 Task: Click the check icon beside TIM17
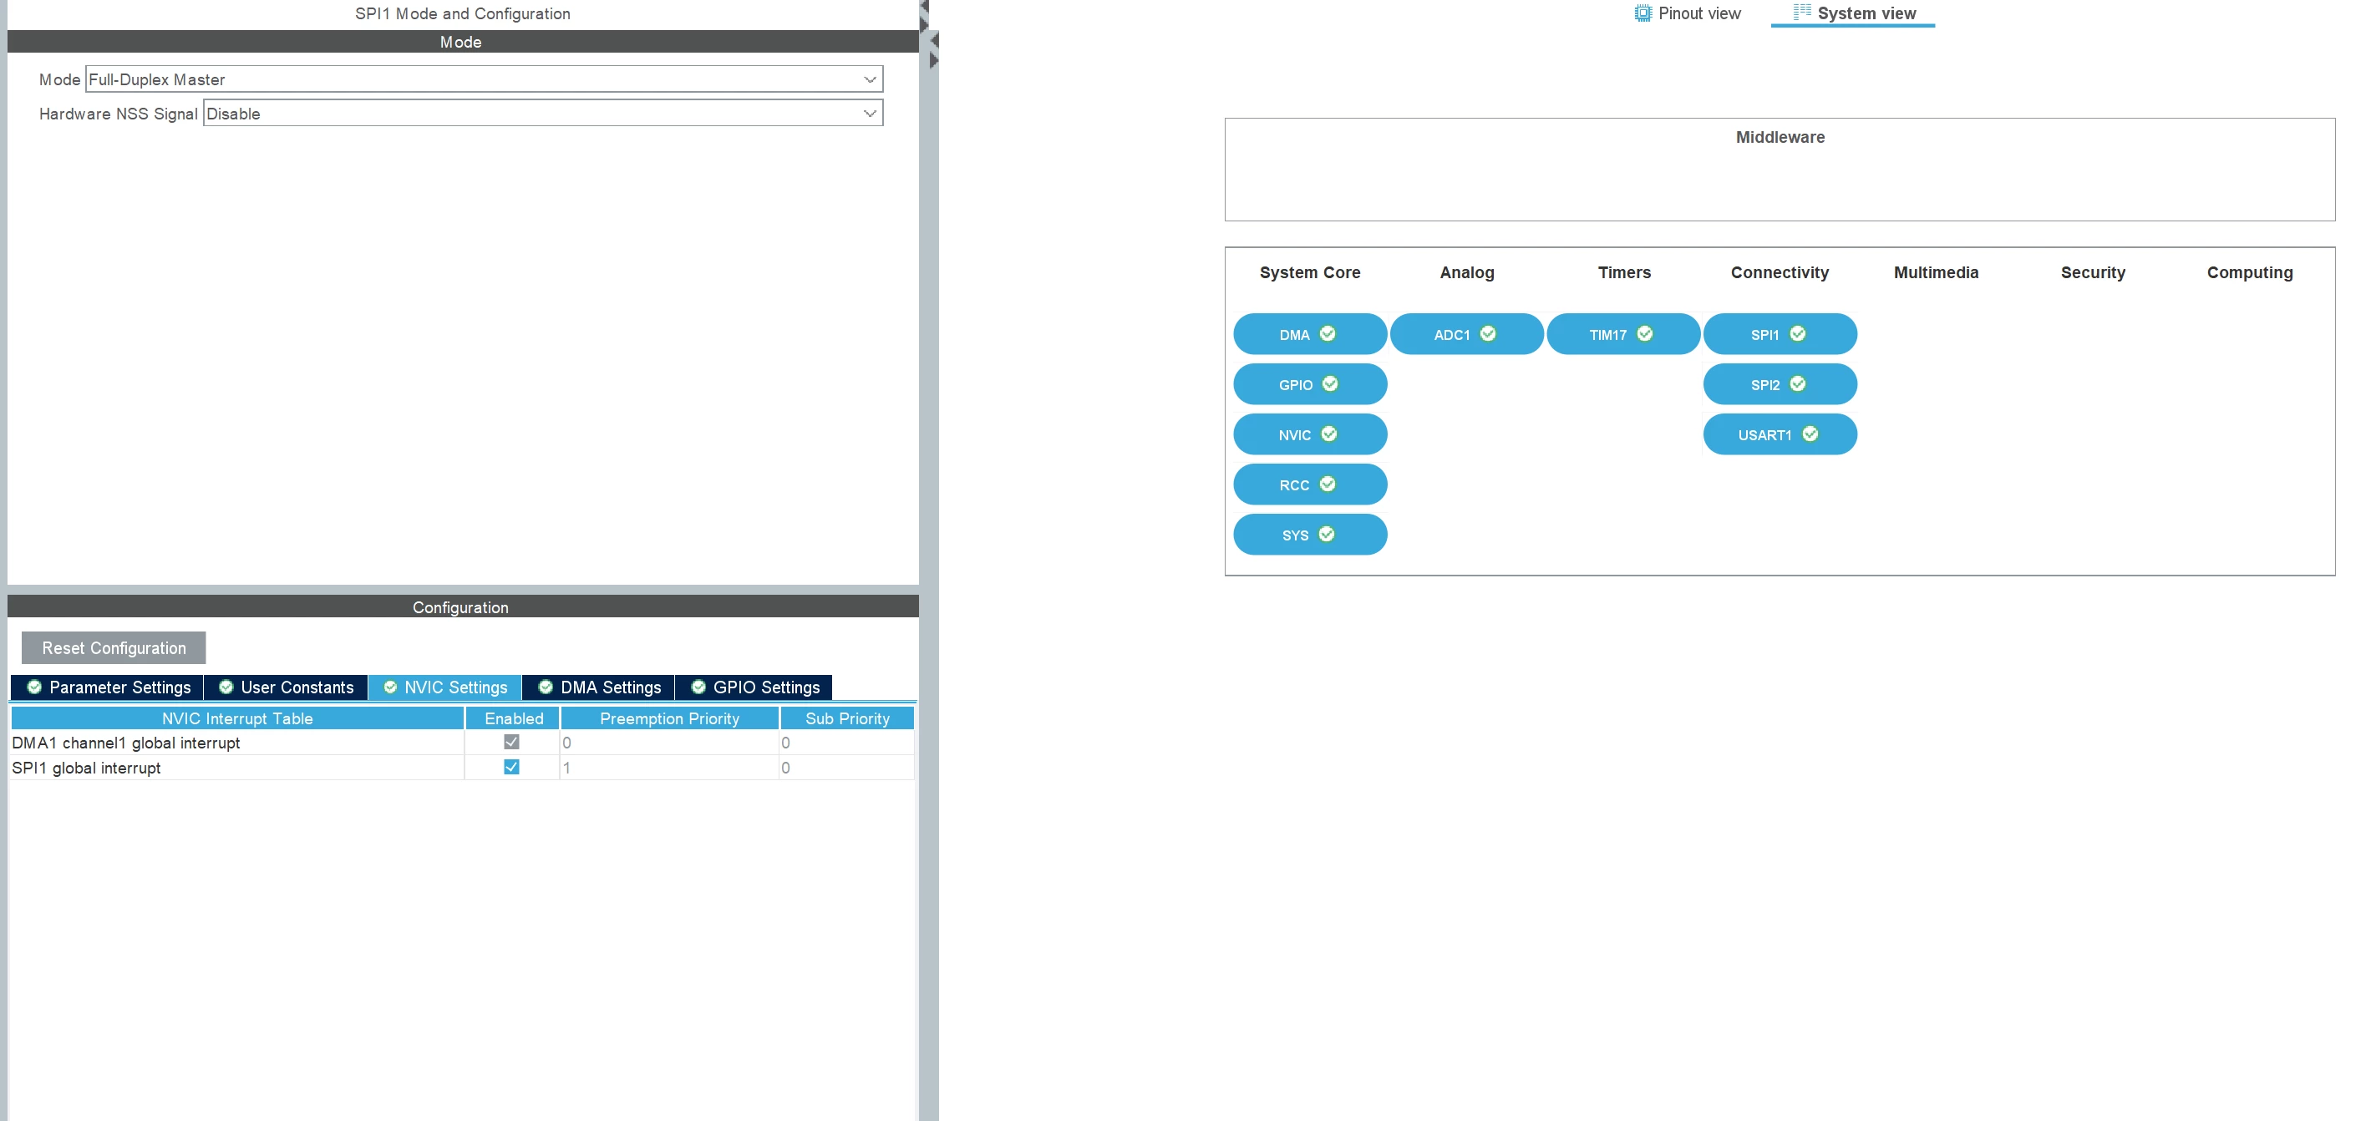coord(1645,334)
